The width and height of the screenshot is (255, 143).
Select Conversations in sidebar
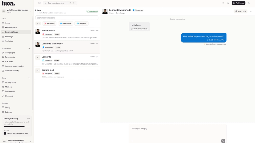pyautogui.click(x=16, y=32)
